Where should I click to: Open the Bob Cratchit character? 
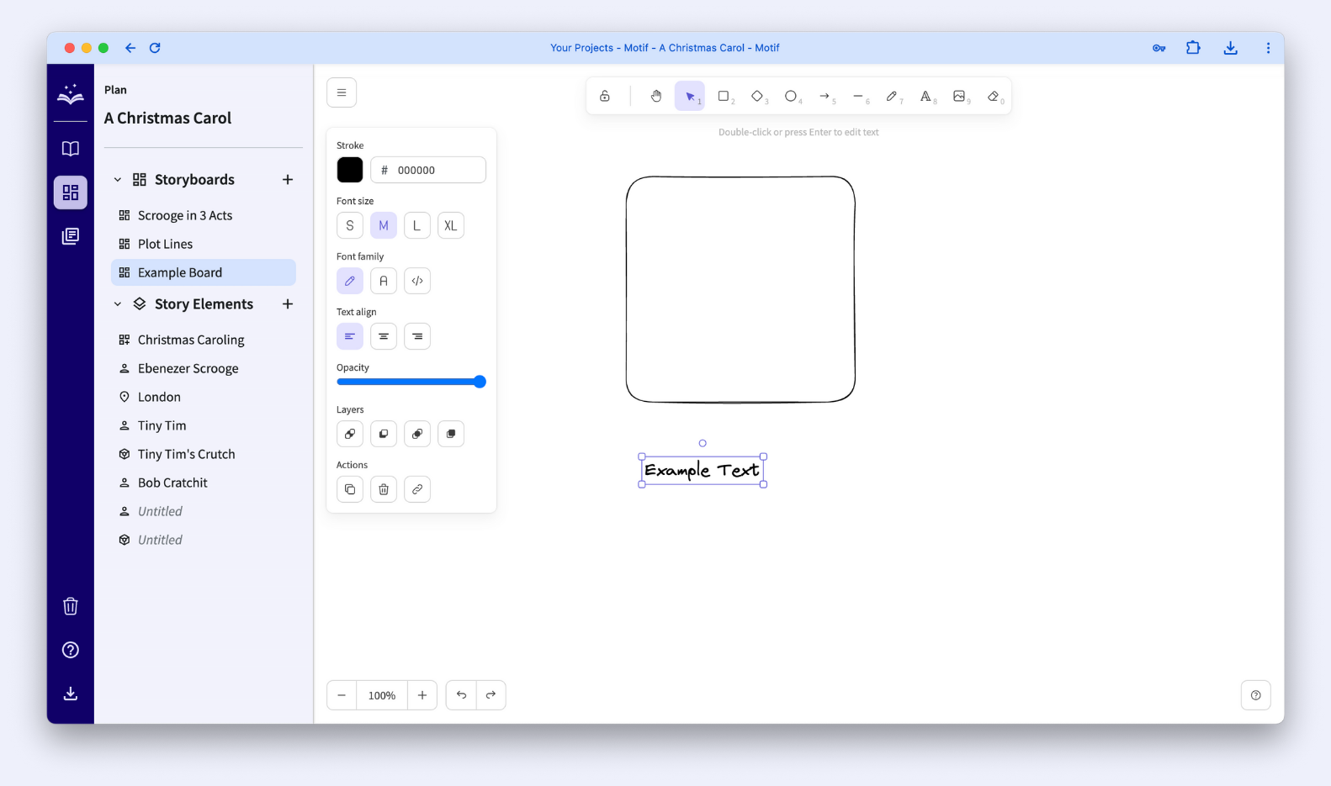(204, 483)
